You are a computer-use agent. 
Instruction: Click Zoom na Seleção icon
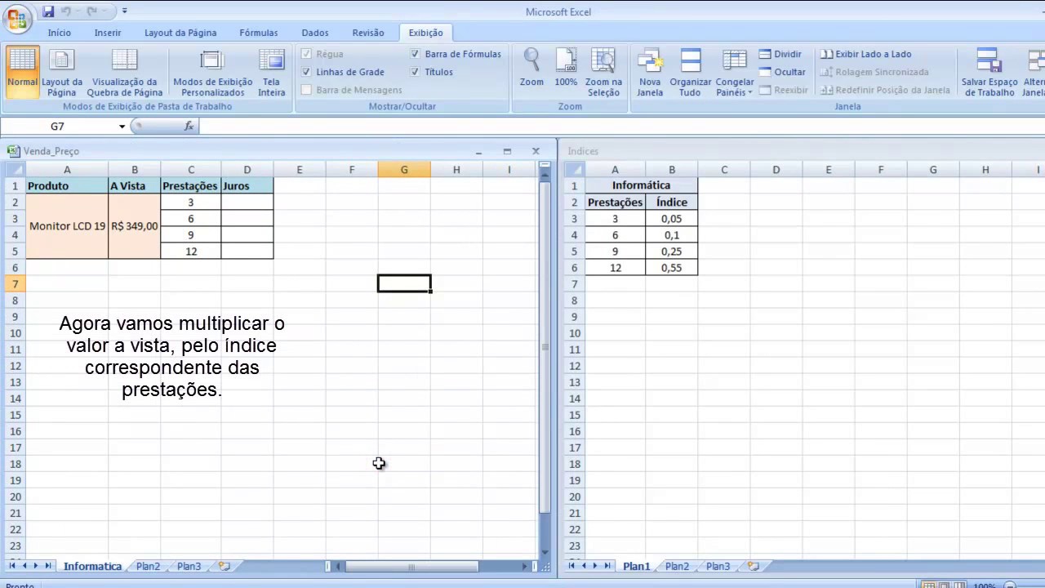coord(603,73)
